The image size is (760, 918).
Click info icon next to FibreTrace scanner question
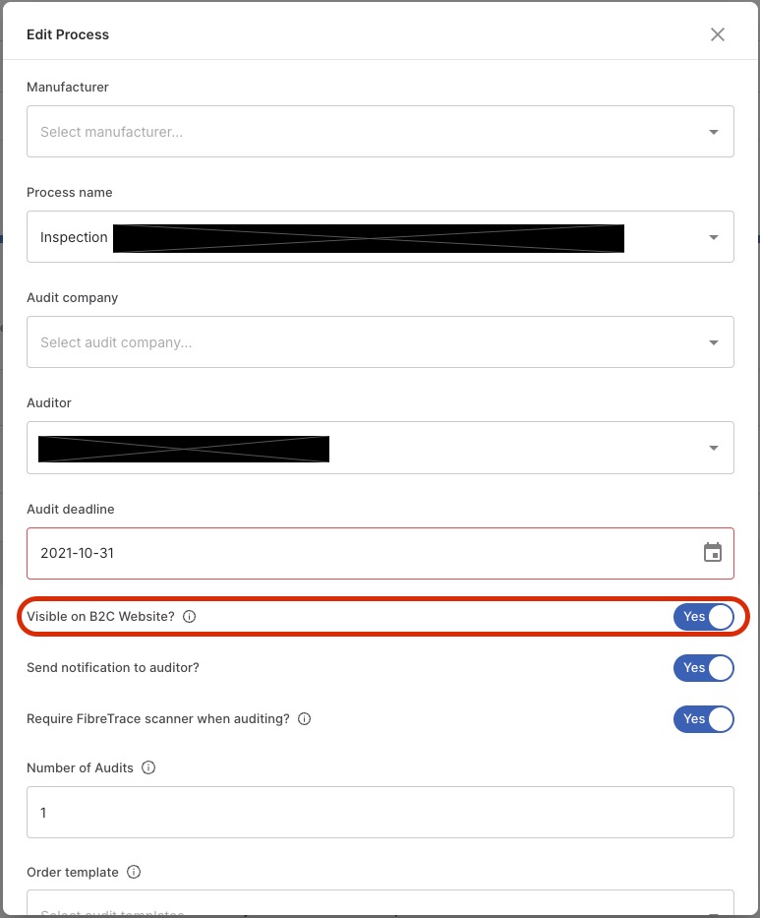click(304, 719)
